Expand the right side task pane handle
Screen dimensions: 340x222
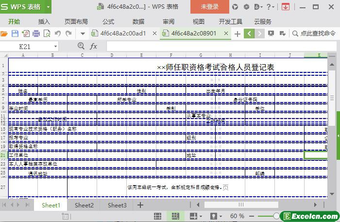point(338,136)
